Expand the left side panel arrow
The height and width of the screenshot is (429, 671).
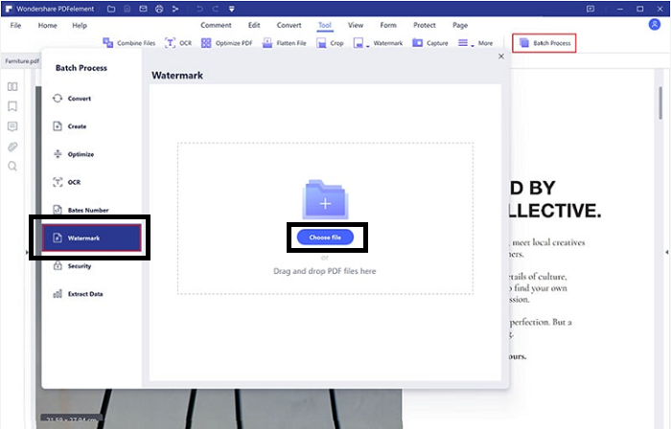tap(27, 252)
